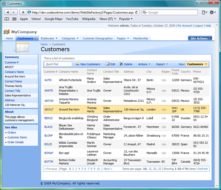Go to the Next page link
This screenshot has width=221, height=190.
[108, 169]
